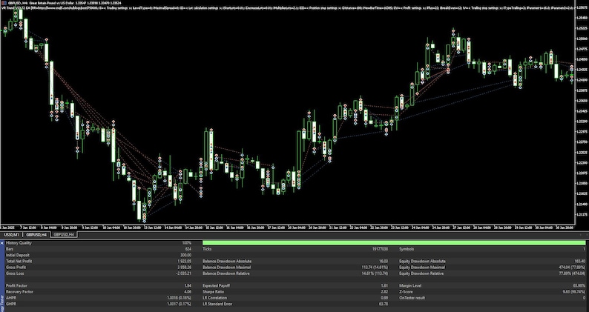Select the 165.40 equity drawdown value
Image resolution: width=589 pixels, height=312 pixels.
[x=580, y=261]
